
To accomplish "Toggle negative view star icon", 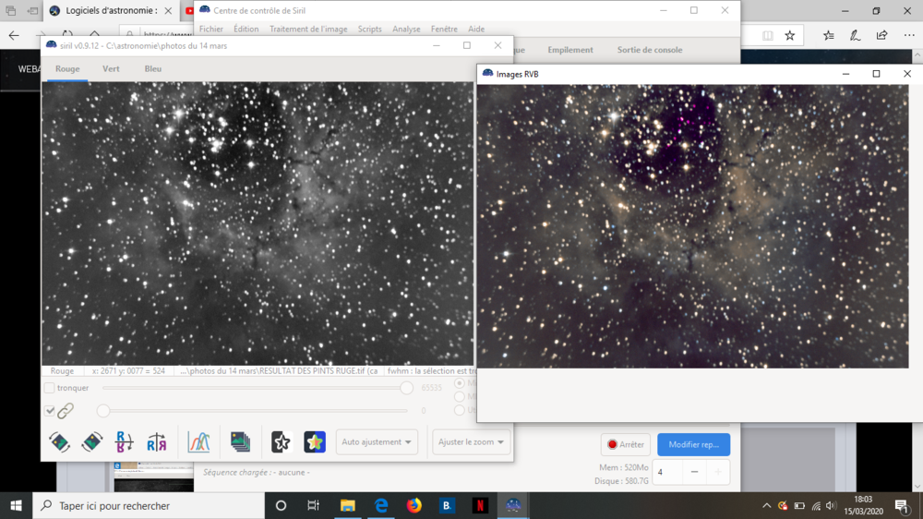I will 281,441.
